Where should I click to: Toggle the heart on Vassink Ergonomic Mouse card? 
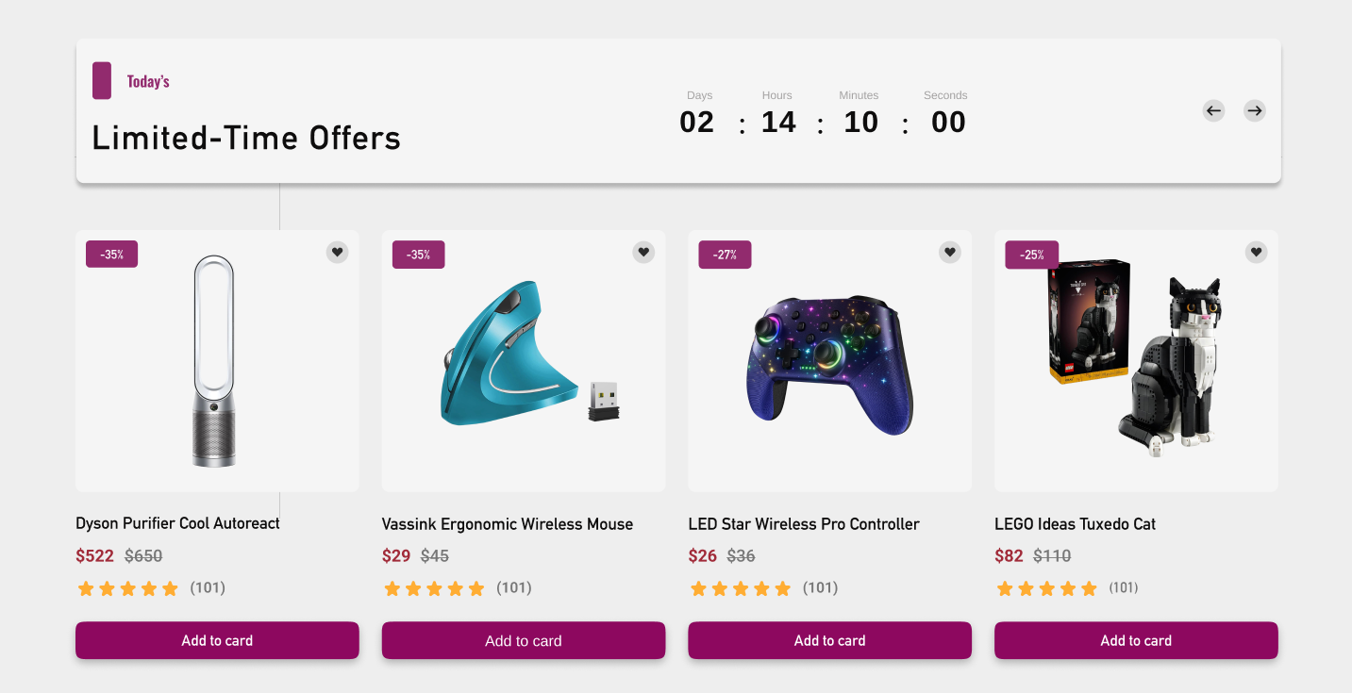coord(643,252)
